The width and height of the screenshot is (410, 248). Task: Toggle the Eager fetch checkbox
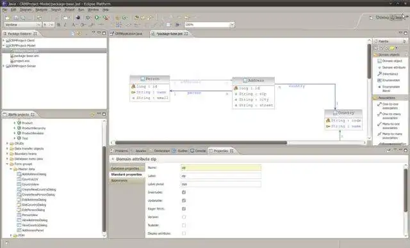coord(184,208)
